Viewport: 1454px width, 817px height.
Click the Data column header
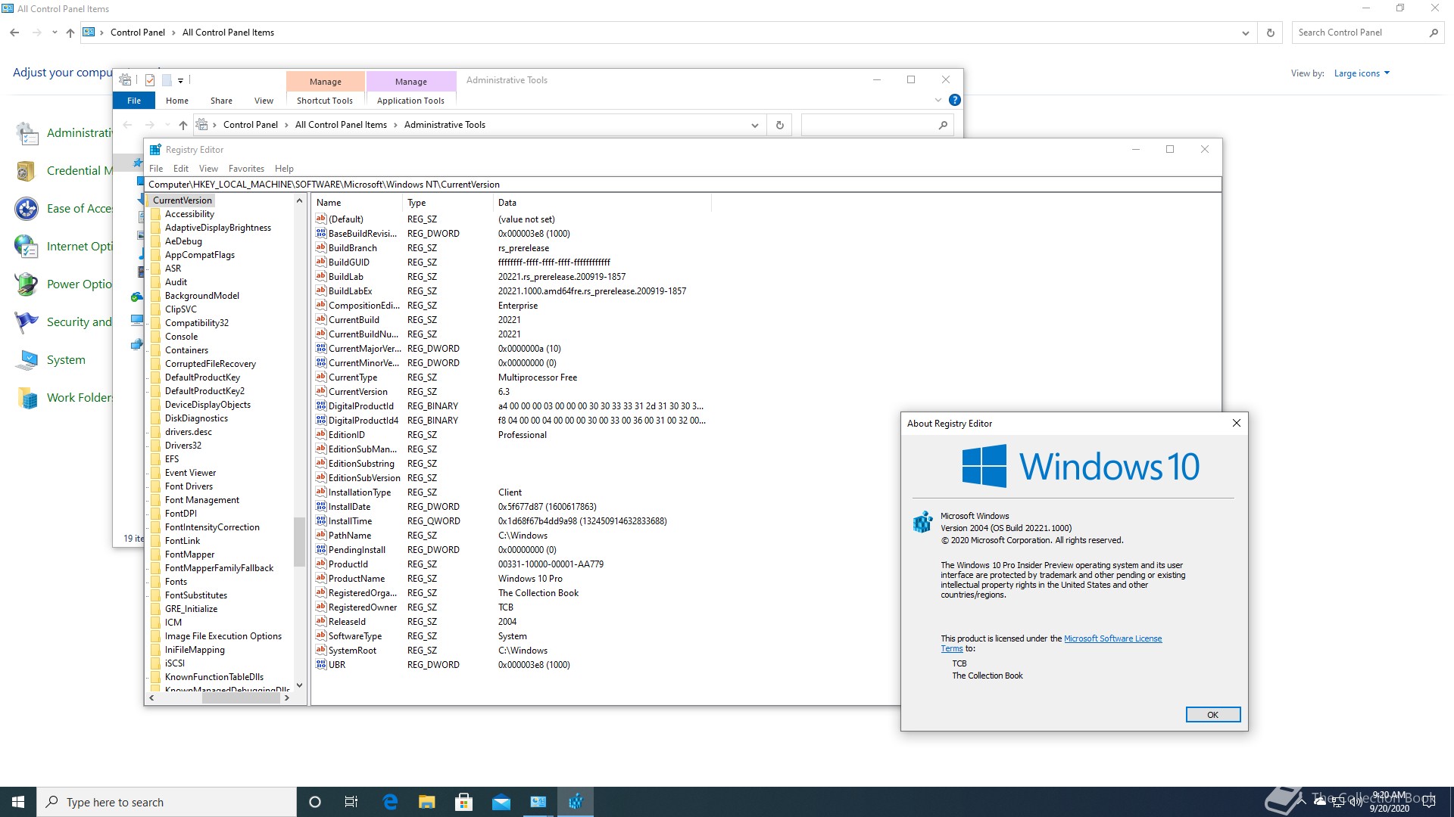602,203
